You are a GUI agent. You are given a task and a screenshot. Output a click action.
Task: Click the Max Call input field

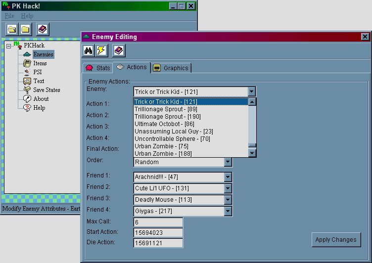pyautogui.click(x=158, y=222)
